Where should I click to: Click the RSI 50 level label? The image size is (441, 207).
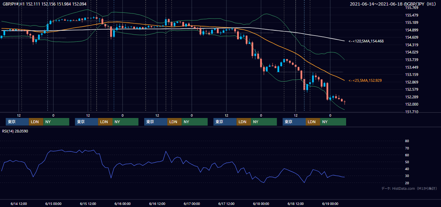tap(407, 162)
